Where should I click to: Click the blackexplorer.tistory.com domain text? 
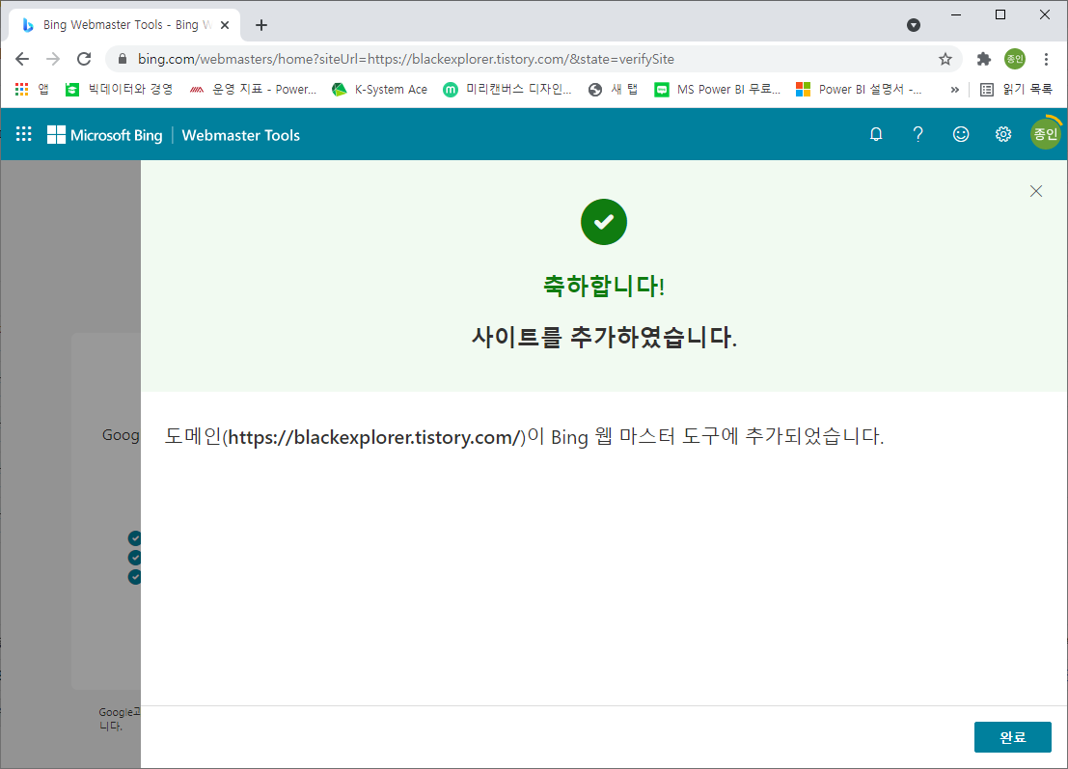pos(374,437)
